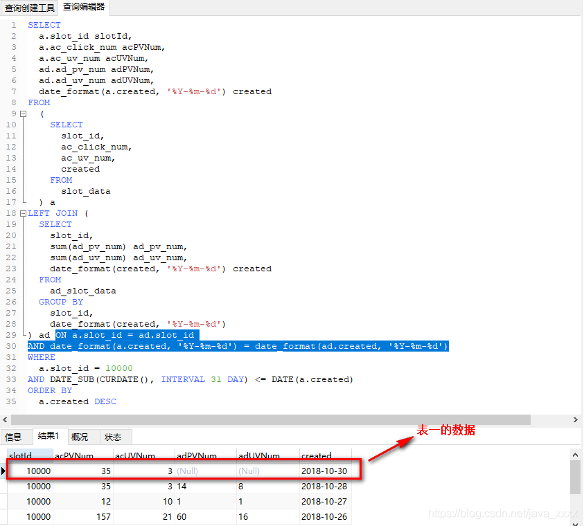Screen dimensions: 584x526
Task: Click the SELECT keyword on line 1
Action: tap(44, 25)
